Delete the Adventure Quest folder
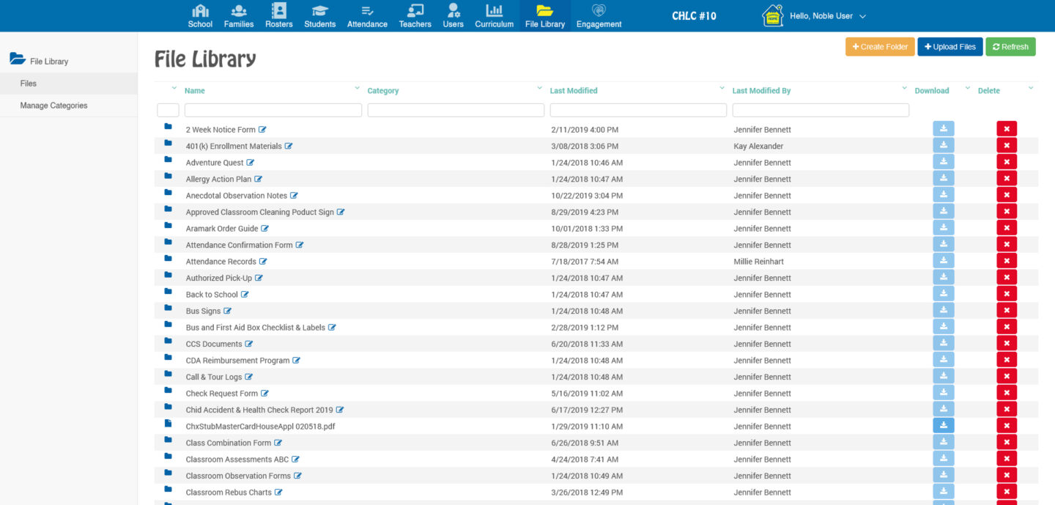The height and width of the screenshot is (505, 1055). (x=1006, y=162)
